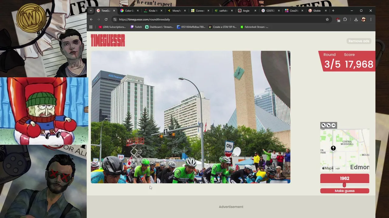Screen dimensions: 389x218
Task: Close the COSTCO tab
Action: (x=279, y=11)
